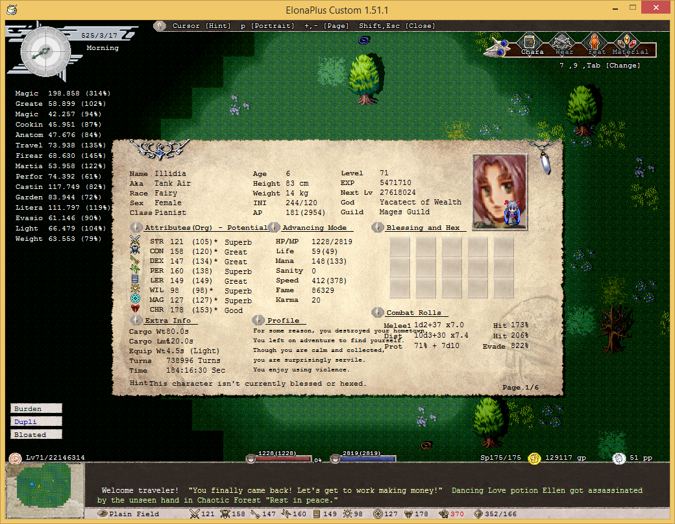Click the platinum coin icon

(x=619, y=458)
